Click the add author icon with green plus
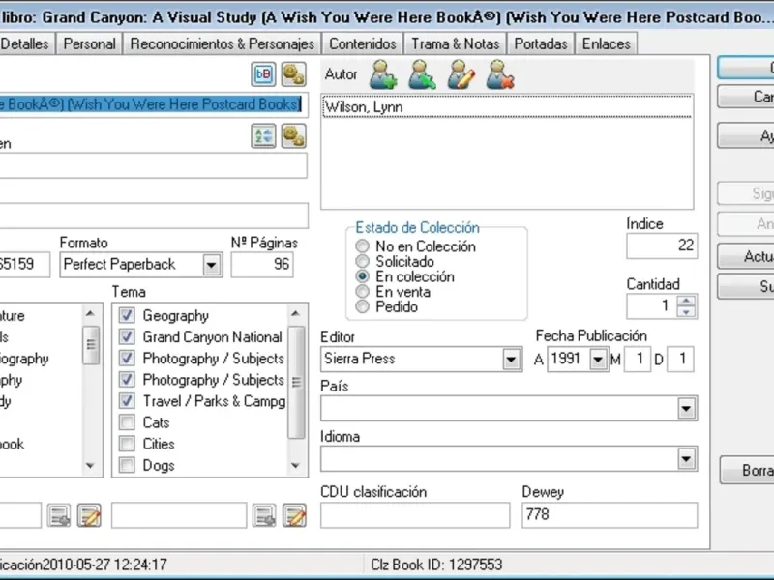The image size is (774, 580). pos(383,74)
